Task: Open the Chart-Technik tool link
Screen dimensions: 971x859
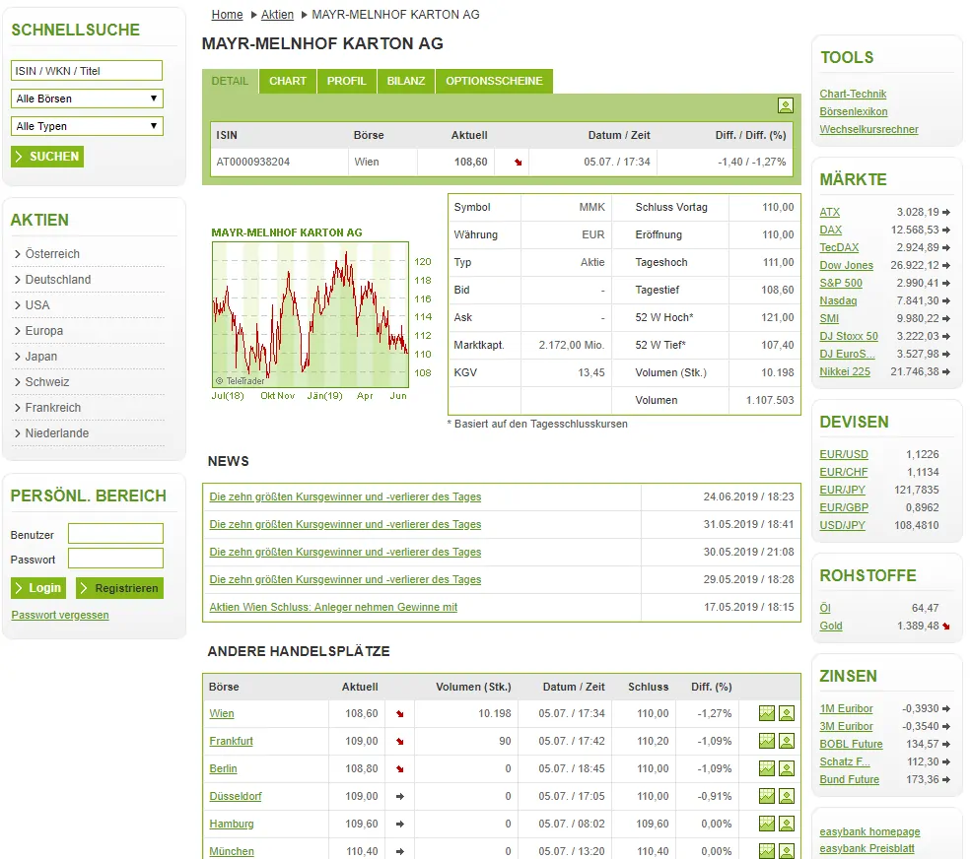Action: 853,94
